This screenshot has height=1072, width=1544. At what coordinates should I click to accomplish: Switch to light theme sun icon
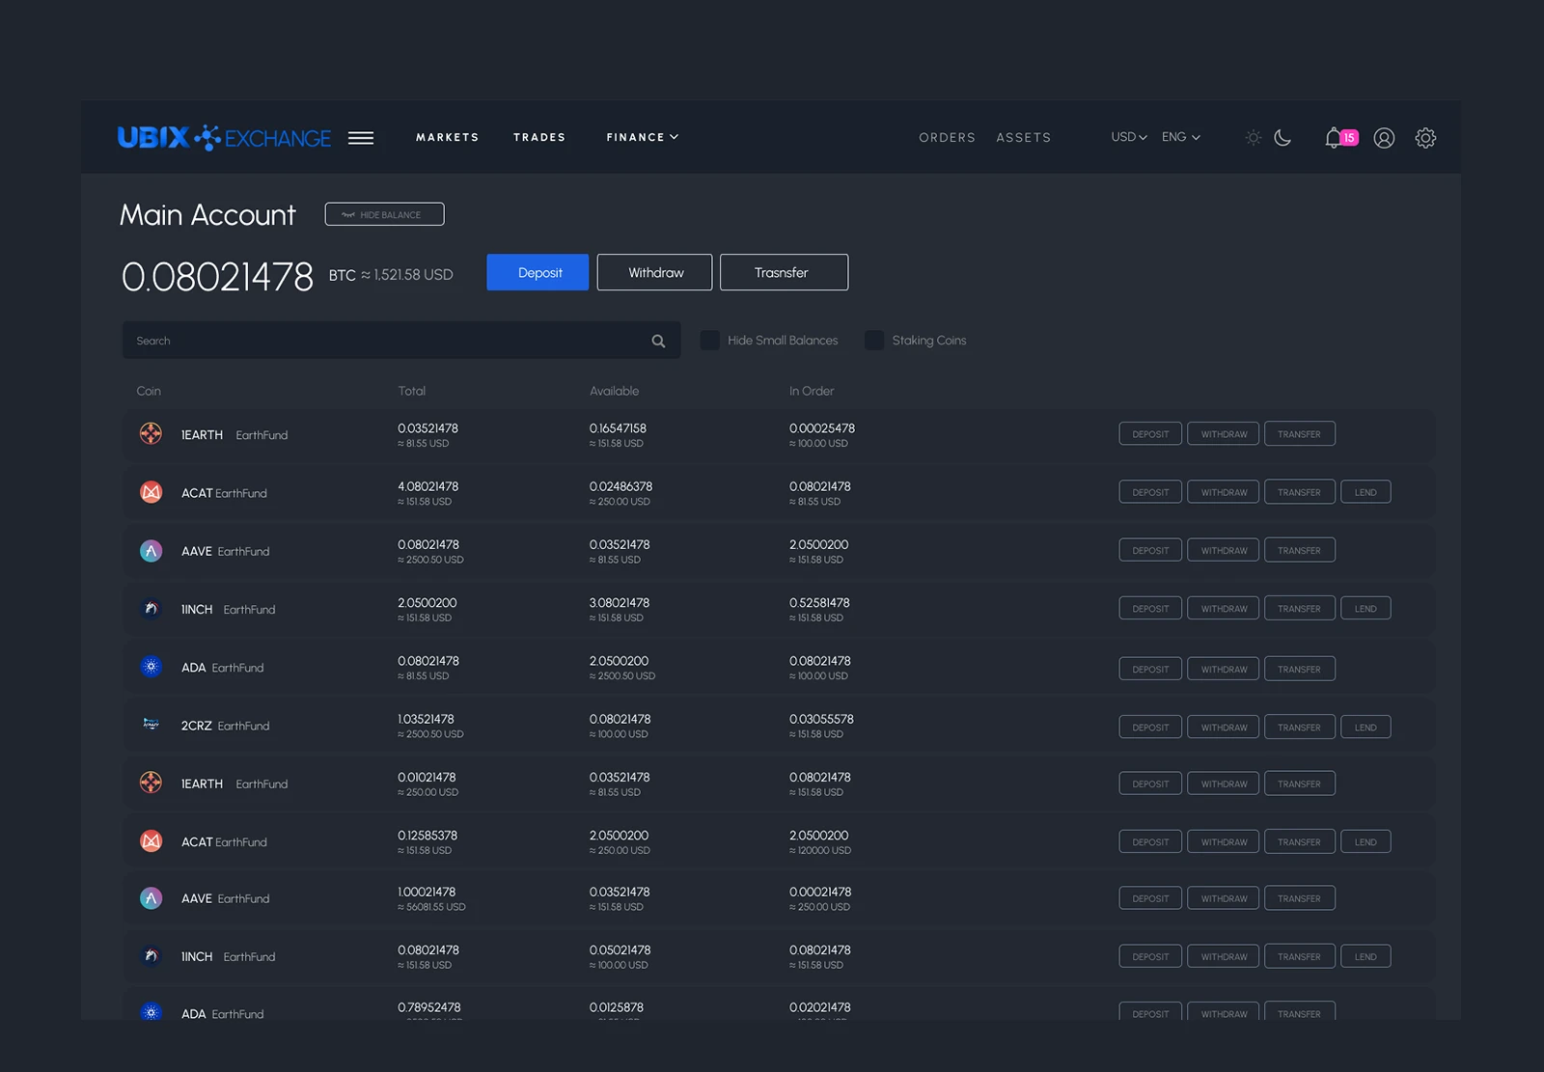point(1254,138)
